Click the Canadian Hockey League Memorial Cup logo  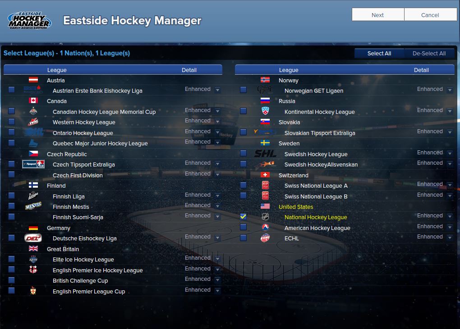[x=33, y=111]
